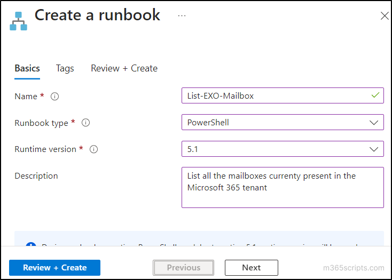This screenshot has width=392, height=280.
Task: Click the Runtime version label
Action: [x=45, y=149]
